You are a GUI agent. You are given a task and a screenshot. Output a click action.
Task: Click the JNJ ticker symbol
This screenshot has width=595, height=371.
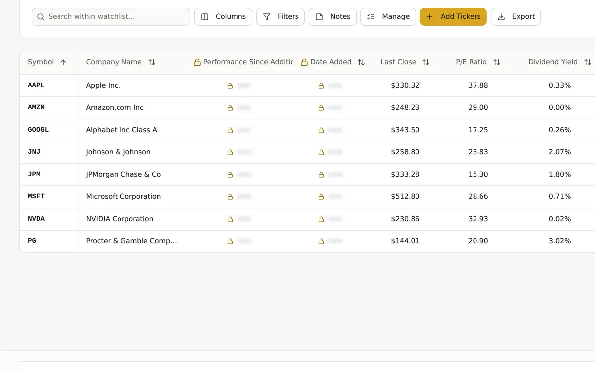tap(34, 152)
